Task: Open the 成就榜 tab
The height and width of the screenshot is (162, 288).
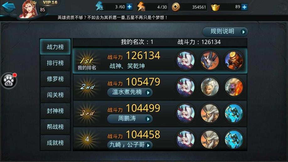Action: point(55,143)
